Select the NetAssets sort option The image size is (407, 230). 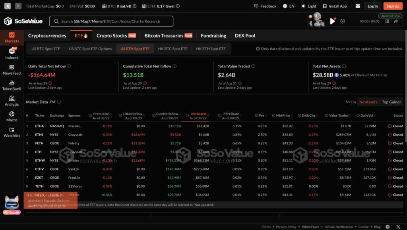click(x=368, y=102)
